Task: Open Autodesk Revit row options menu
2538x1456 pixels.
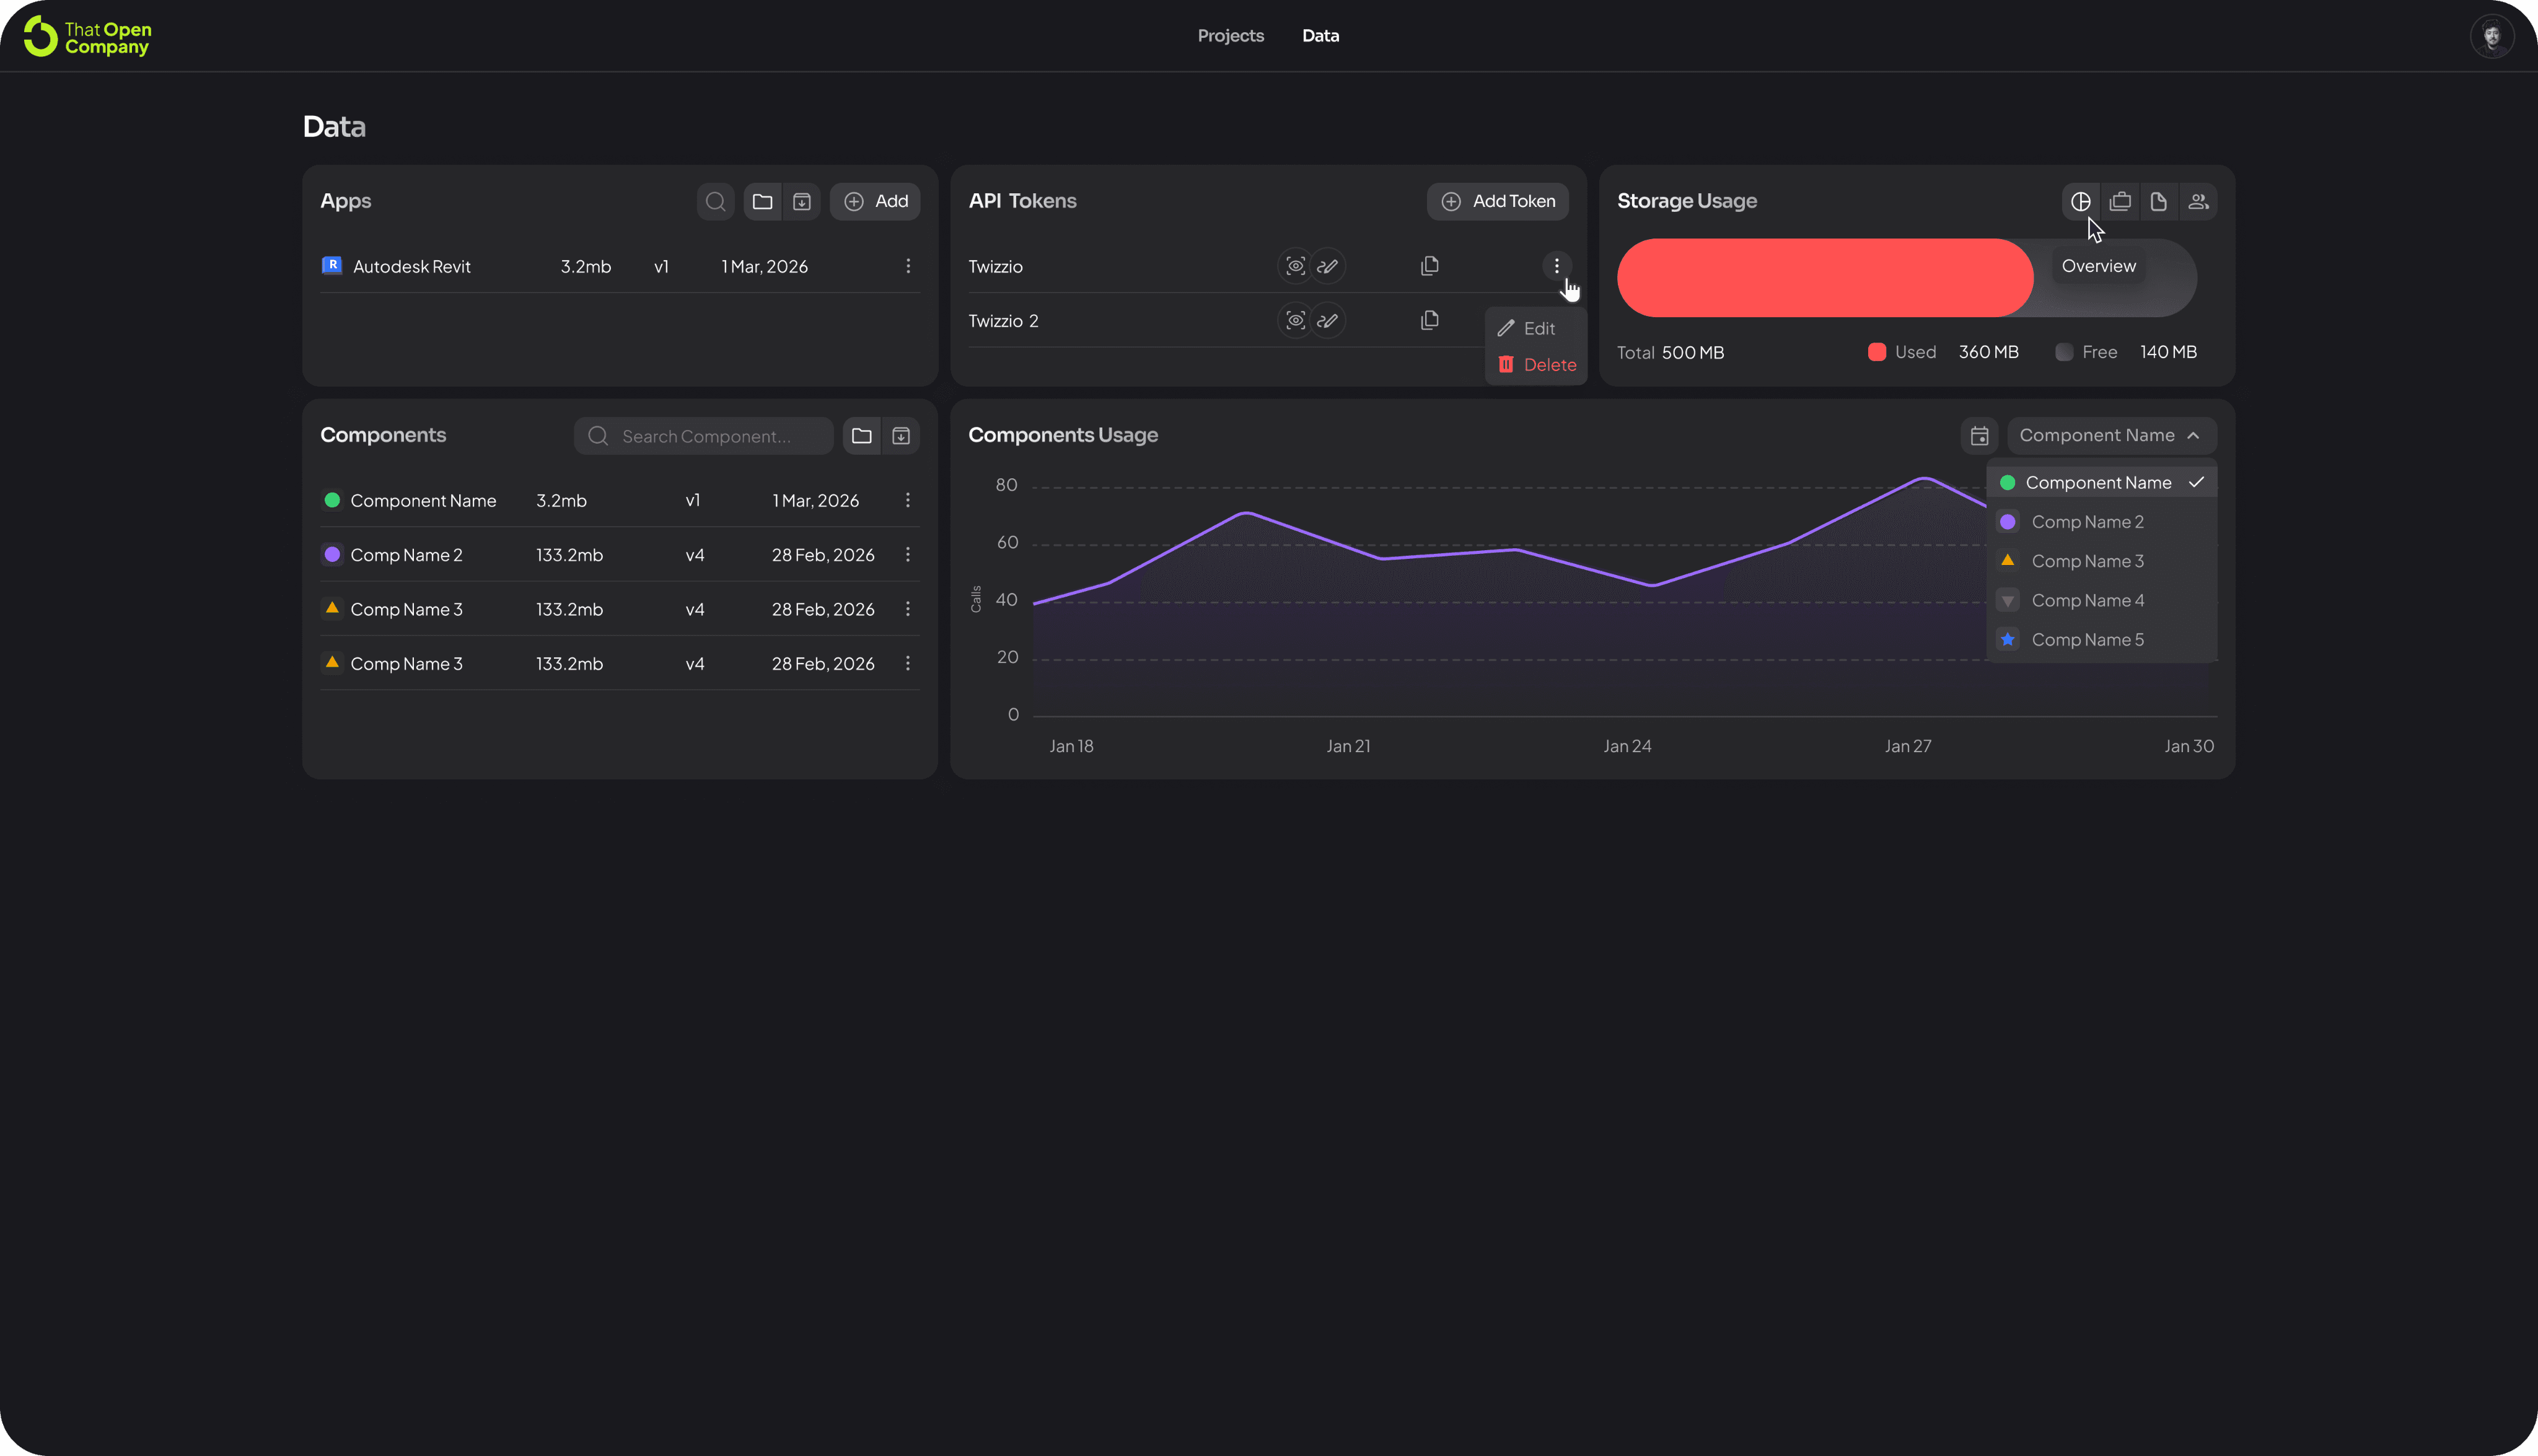Action: point(908,266)
